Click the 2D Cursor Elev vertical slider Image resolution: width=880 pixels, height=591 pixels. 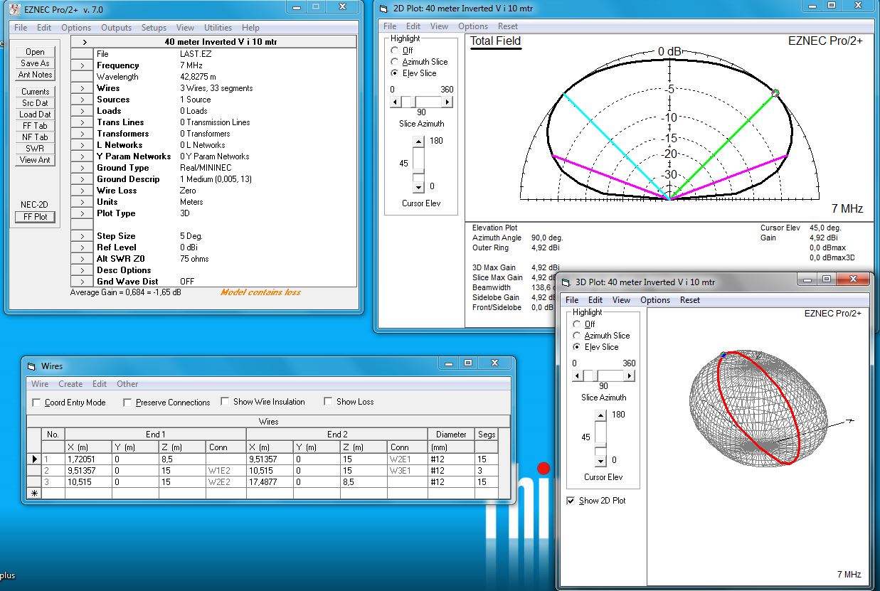[418, 164]
